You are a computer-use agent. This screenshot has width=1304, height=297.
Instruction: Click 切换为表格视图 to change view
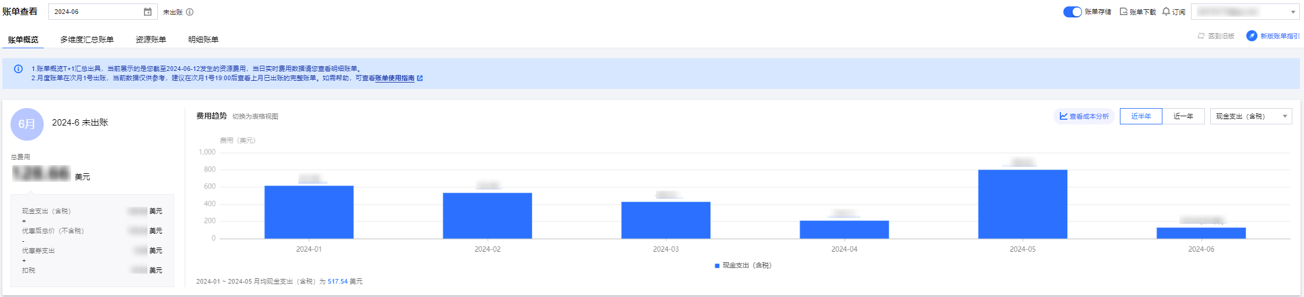pos(255,116)
